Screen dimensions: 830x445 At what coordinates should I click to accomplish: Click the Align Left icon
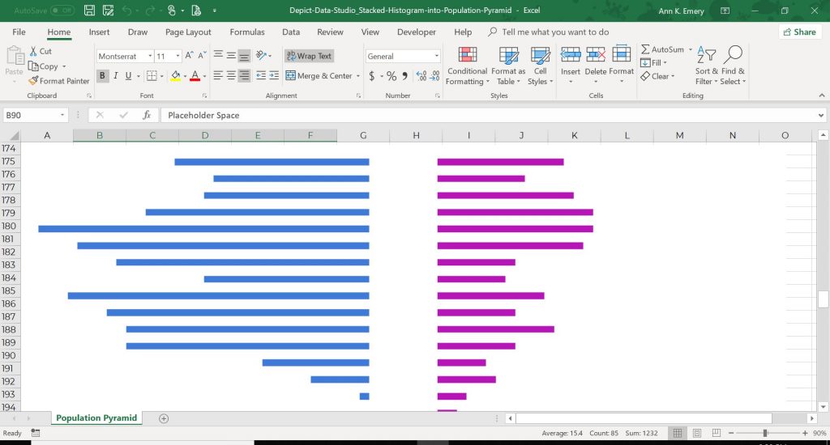point(218,75)
